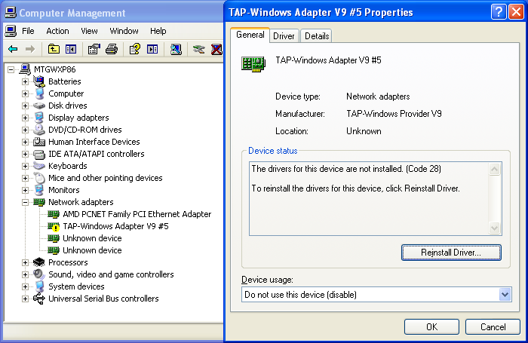
Task: Open the Help toolbar icon with question mark
Action: [x=135, y=50]
